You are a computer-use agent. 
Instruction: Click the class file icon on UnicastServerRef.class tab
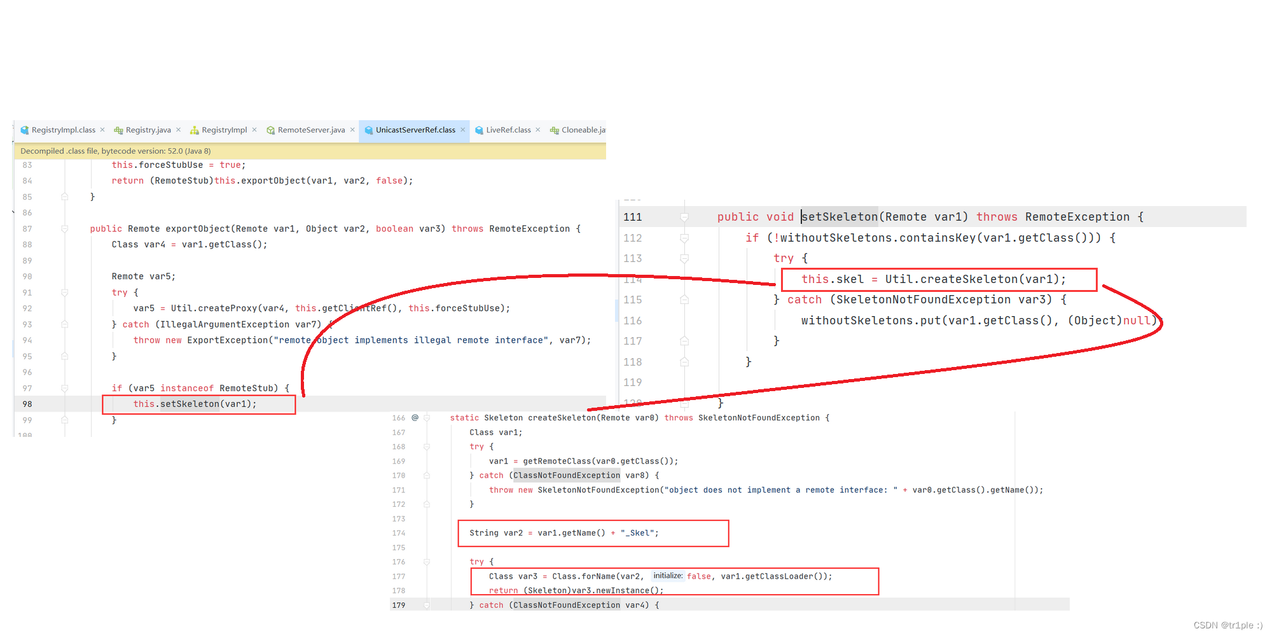[x=369, y=130]
